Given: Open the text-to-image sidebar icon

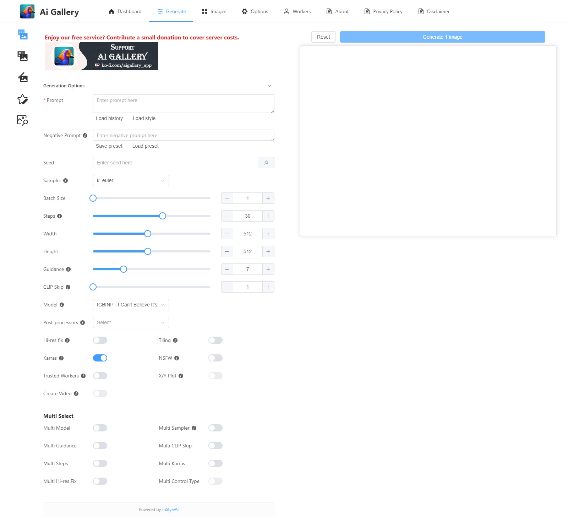Looking at the screenshot, I should coord(23,34).
